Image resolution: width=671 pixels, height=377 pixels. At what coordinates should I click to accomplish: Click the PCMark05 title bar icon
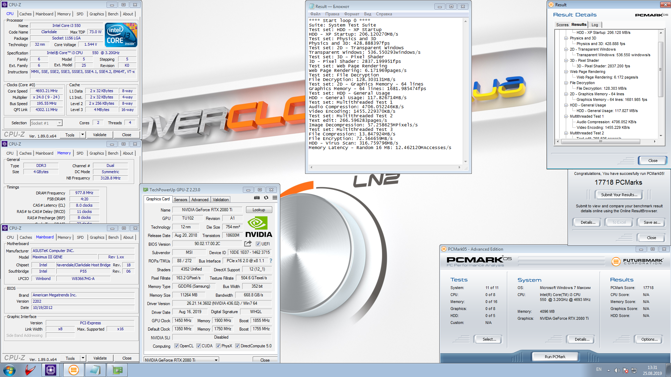pos(444,249)
